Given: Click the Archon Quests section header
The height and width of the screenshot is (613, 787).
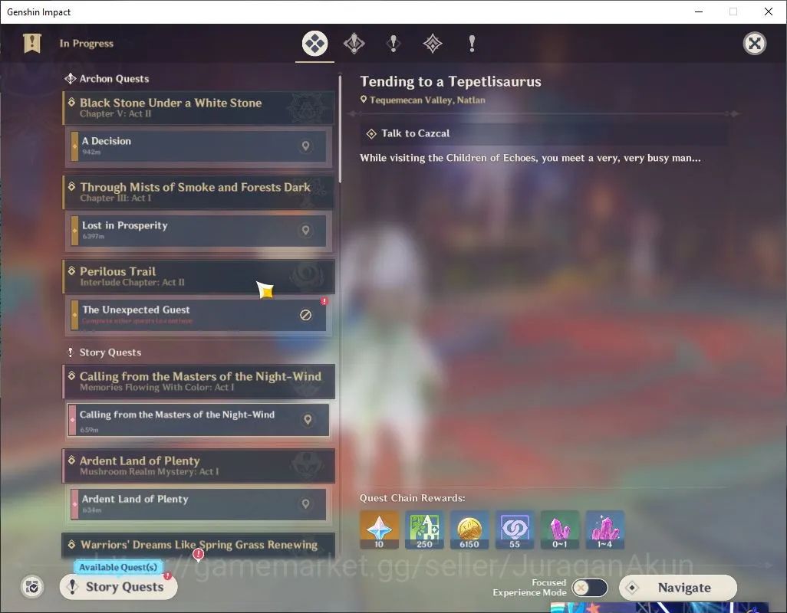Looking at the screenshot, I should [x=107, y=79].
